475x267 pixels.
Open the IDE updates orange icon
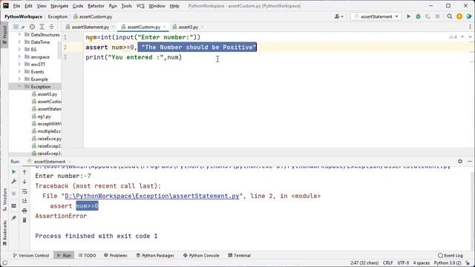(x=459, y=16)
